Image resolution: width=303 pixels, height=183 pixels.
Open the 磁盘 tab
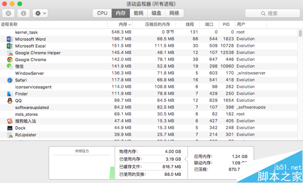(x=156, y=13)
